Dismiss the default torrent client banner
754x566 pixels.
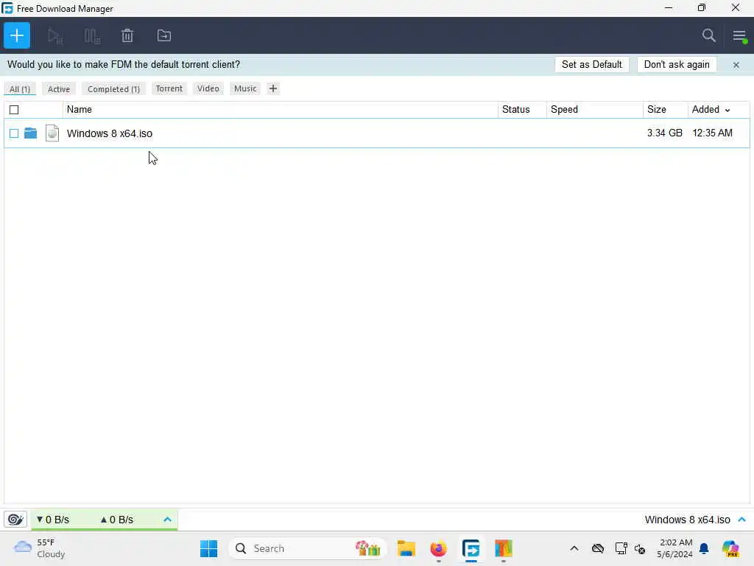736,65
